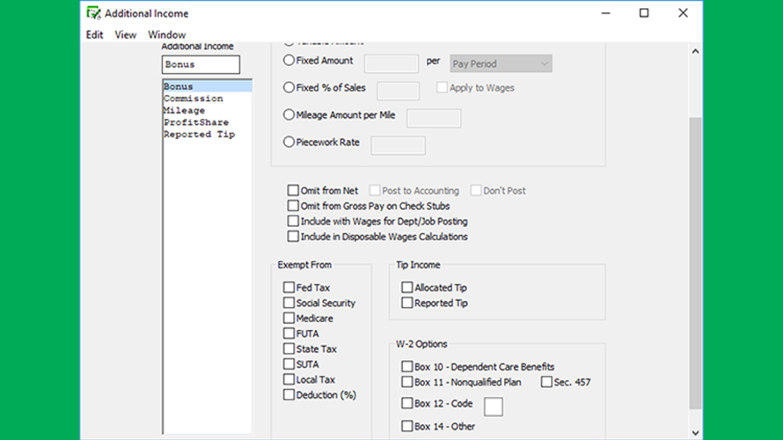
Task: Click the Fixed % of Sales input box
Action: click(x=398, y=91)
